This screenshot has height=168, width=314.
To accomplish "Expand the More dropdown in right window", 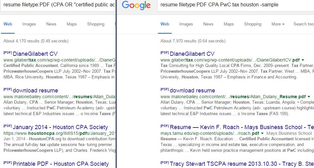I will (x=278, y=24).
